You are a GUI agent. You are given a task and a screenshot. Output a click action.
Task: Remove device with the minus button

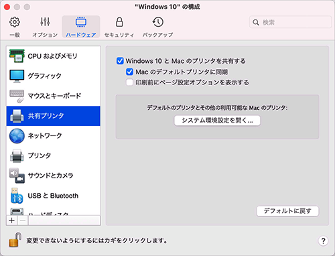23,220
